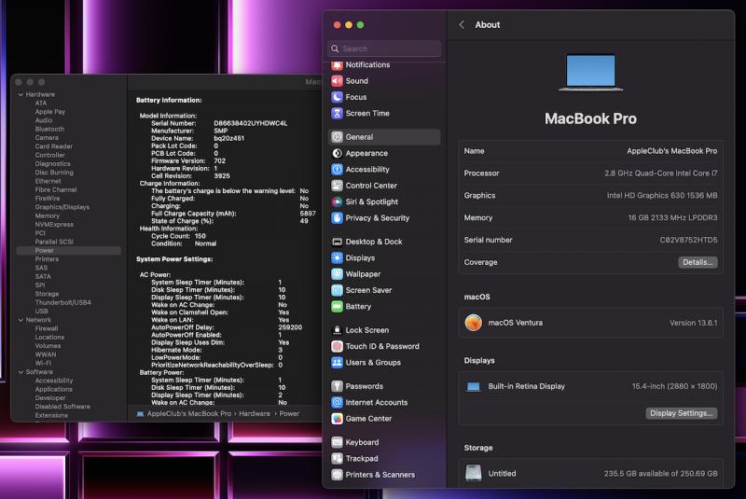This screenshot has width=746, height=499.
Task: Click serial number C02V8752HTD5
Action: (x=688, y=240)
